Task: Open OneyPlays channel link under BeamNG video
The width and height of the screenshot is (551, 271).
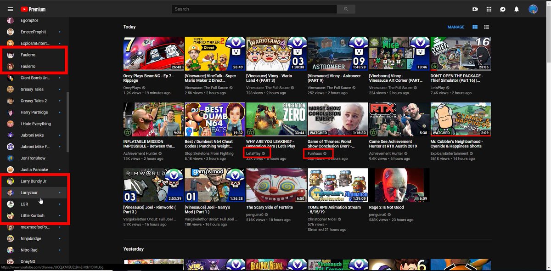Action: 132,88
